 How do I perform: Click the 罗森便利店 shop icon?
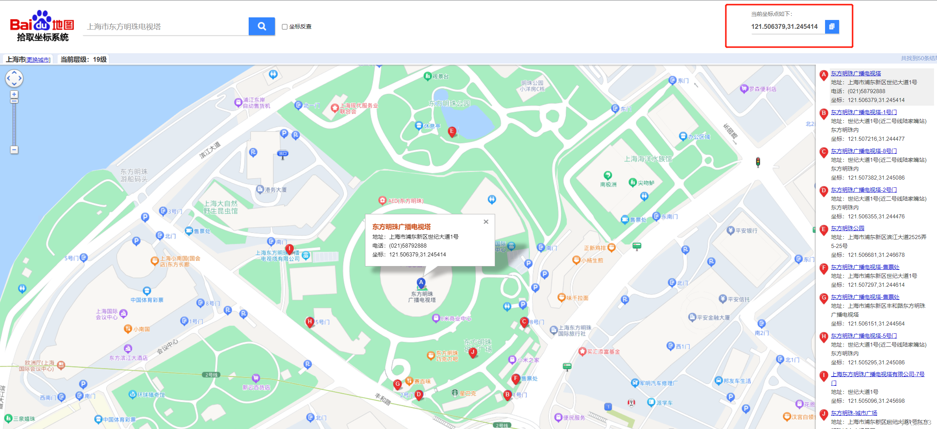744,89
